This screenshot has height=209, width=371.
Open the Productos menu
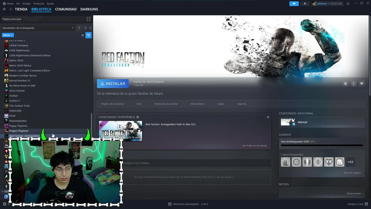(x=39, y=3)
